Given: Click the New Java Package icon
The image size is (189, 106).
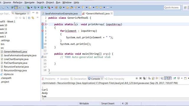Looking at the screenshot, I should [x=56, y=7].
